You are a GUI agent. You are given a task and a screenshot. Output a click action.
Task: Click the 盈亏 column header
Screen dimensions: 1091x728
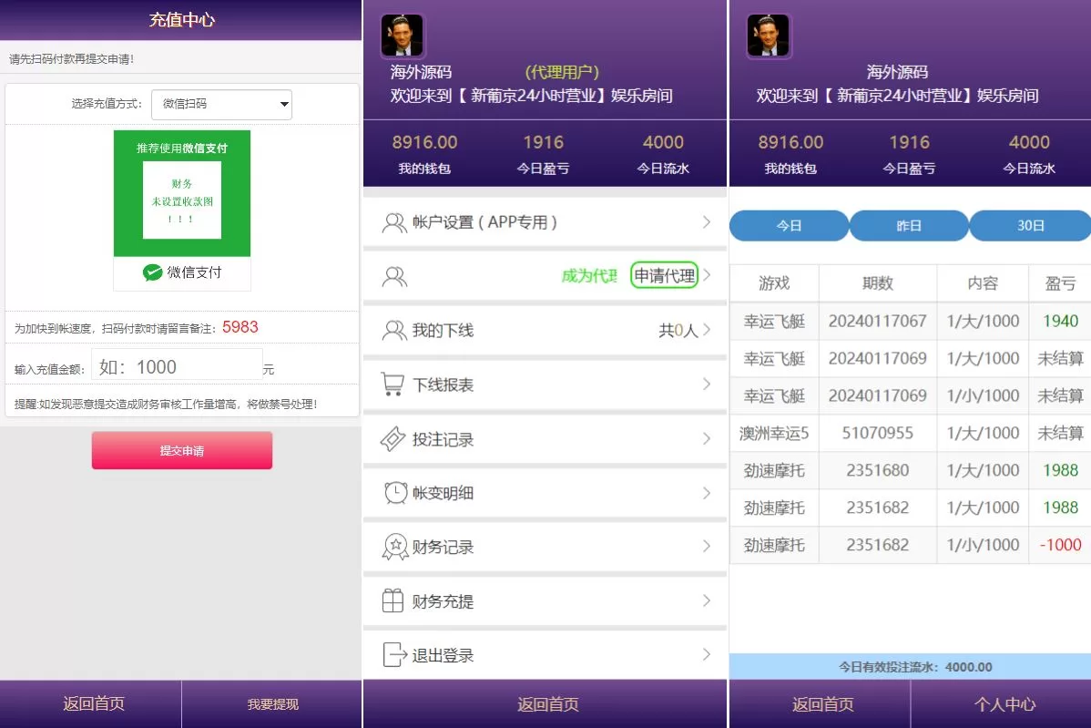[1060, 282]
